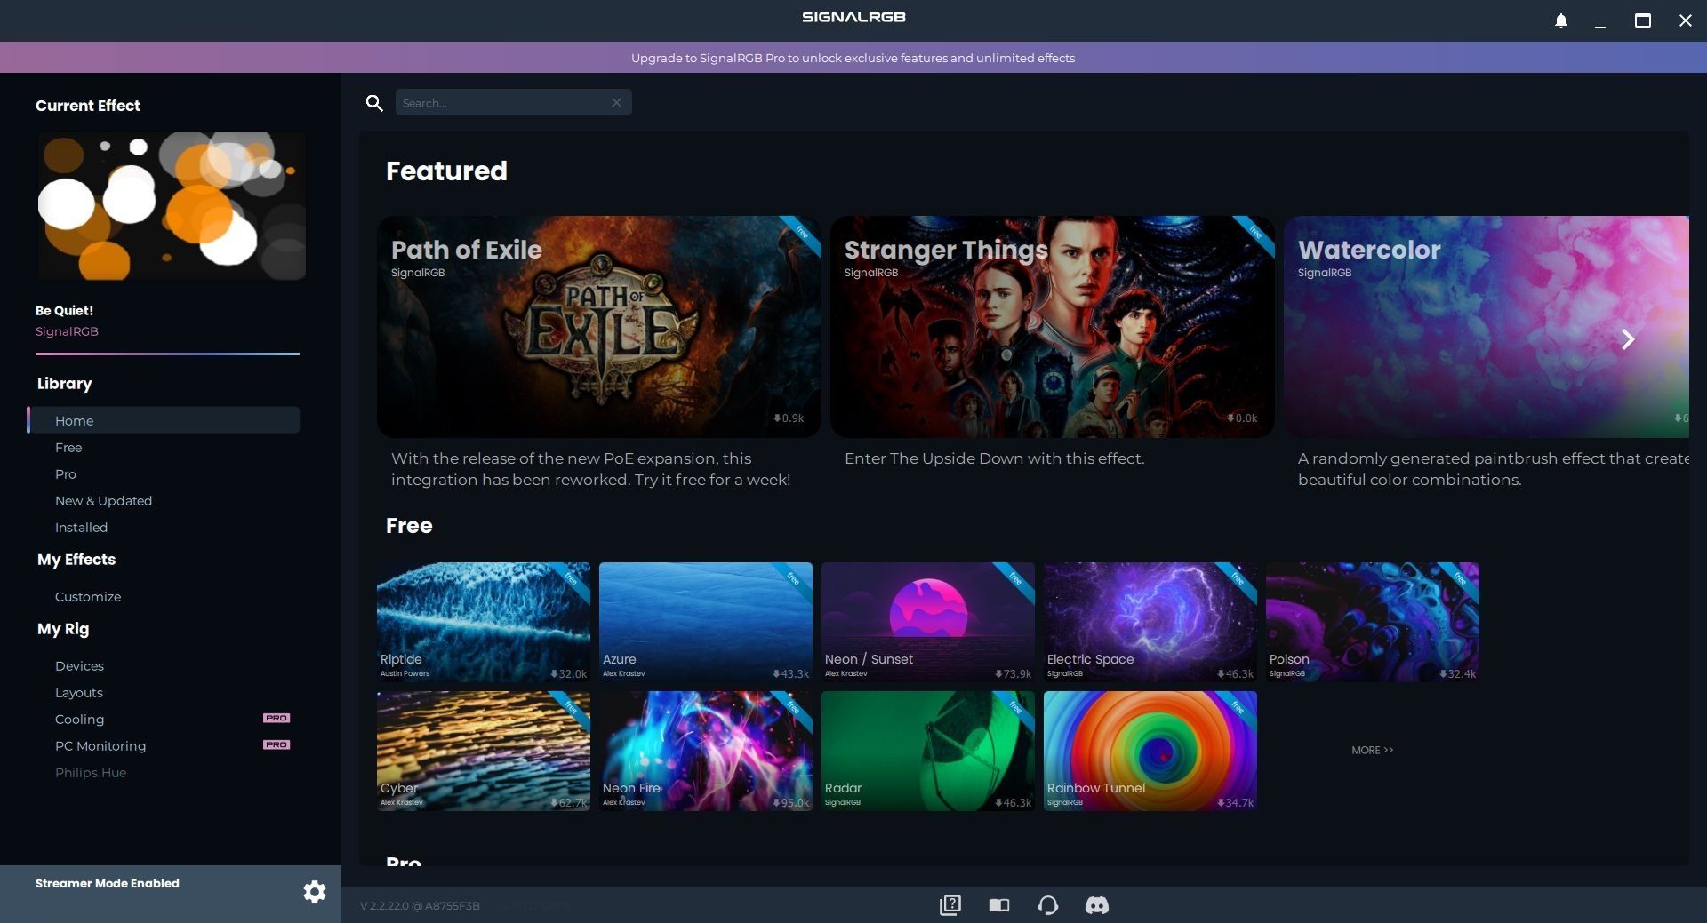Click download count 95.0k on Neon Fire
Screen dimensions: 1707x923
pyautogui.click(x=790, y=803)
